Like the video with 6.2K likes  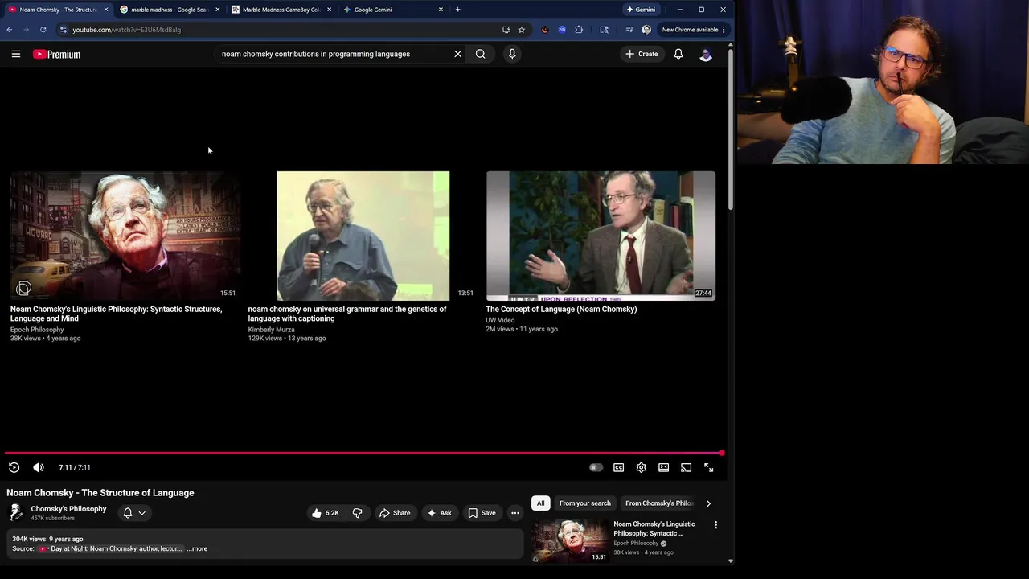coord(326,513)
